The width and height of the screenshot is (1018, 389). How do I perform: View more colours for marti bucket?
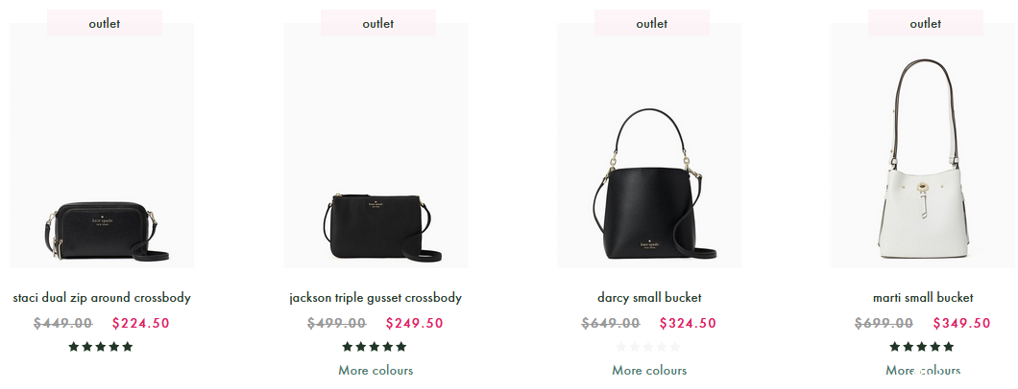[x=923, y=370]
